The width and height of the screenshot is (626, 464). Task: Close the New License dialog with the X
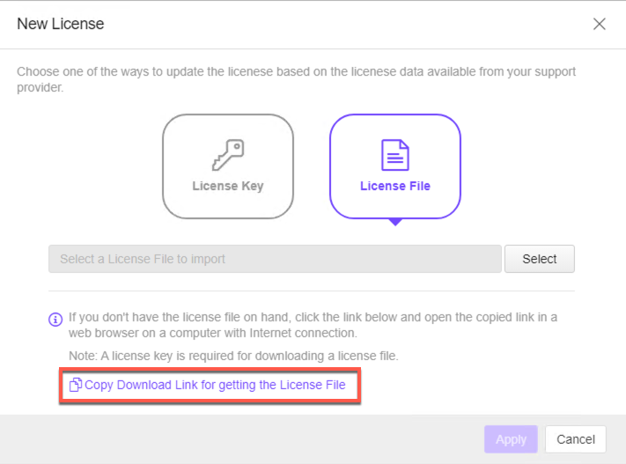pos(600,24)
